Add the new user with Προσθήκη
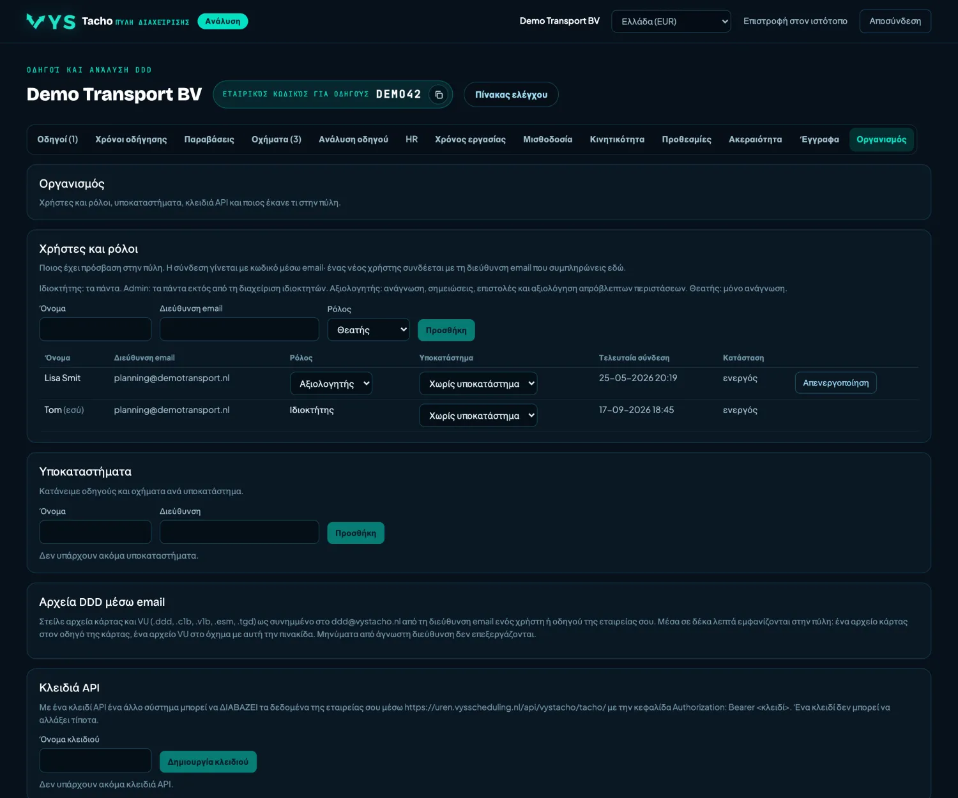Screen dimensions: 958x798 [x=446, y=330]
